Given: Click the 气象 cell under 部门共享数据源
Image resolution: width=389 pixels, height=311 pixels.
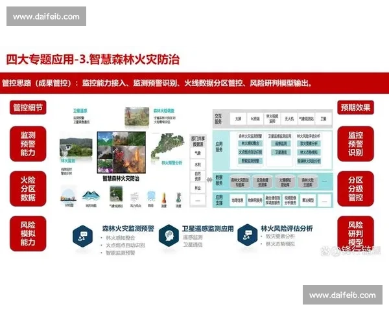Looking at the screenshot, I should tap(198, 153).
